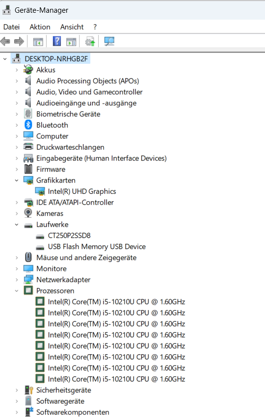
Task: Click the update driver toolbar icon
Action: [x=90, y=42]
